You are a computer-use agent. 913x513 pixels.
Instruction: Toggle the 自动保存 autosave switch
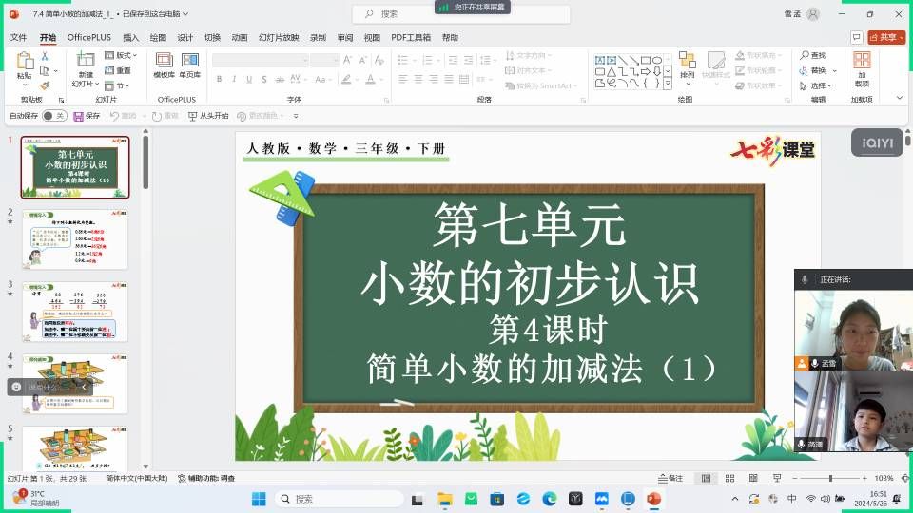tap(53, 116)
